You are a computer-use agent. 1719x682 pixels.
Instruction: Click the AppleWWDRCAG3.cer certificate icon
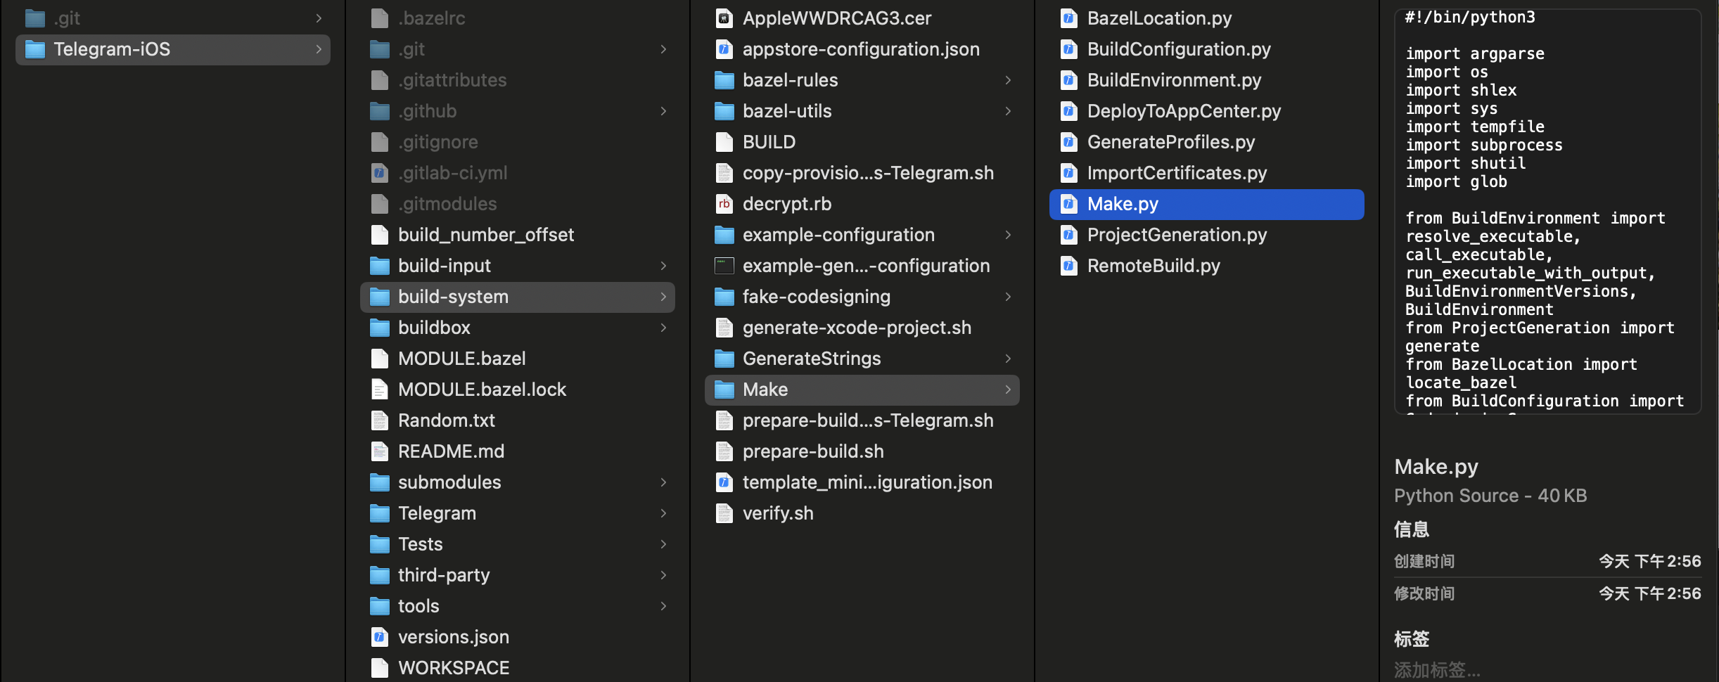click(x=724, y=18)
